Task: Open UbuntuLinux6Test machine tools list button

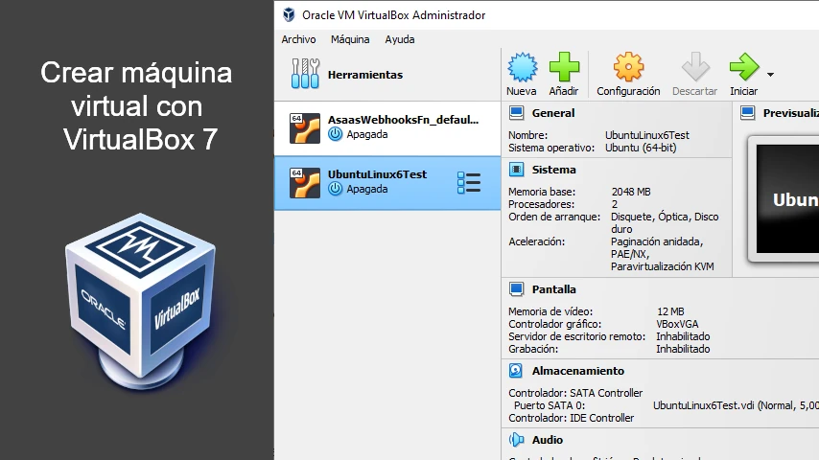Action: click(x=469, y=183)
